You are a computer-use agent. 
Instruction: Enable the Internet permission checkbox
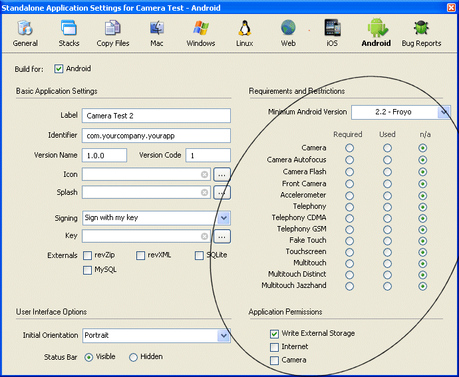point(275,347)
